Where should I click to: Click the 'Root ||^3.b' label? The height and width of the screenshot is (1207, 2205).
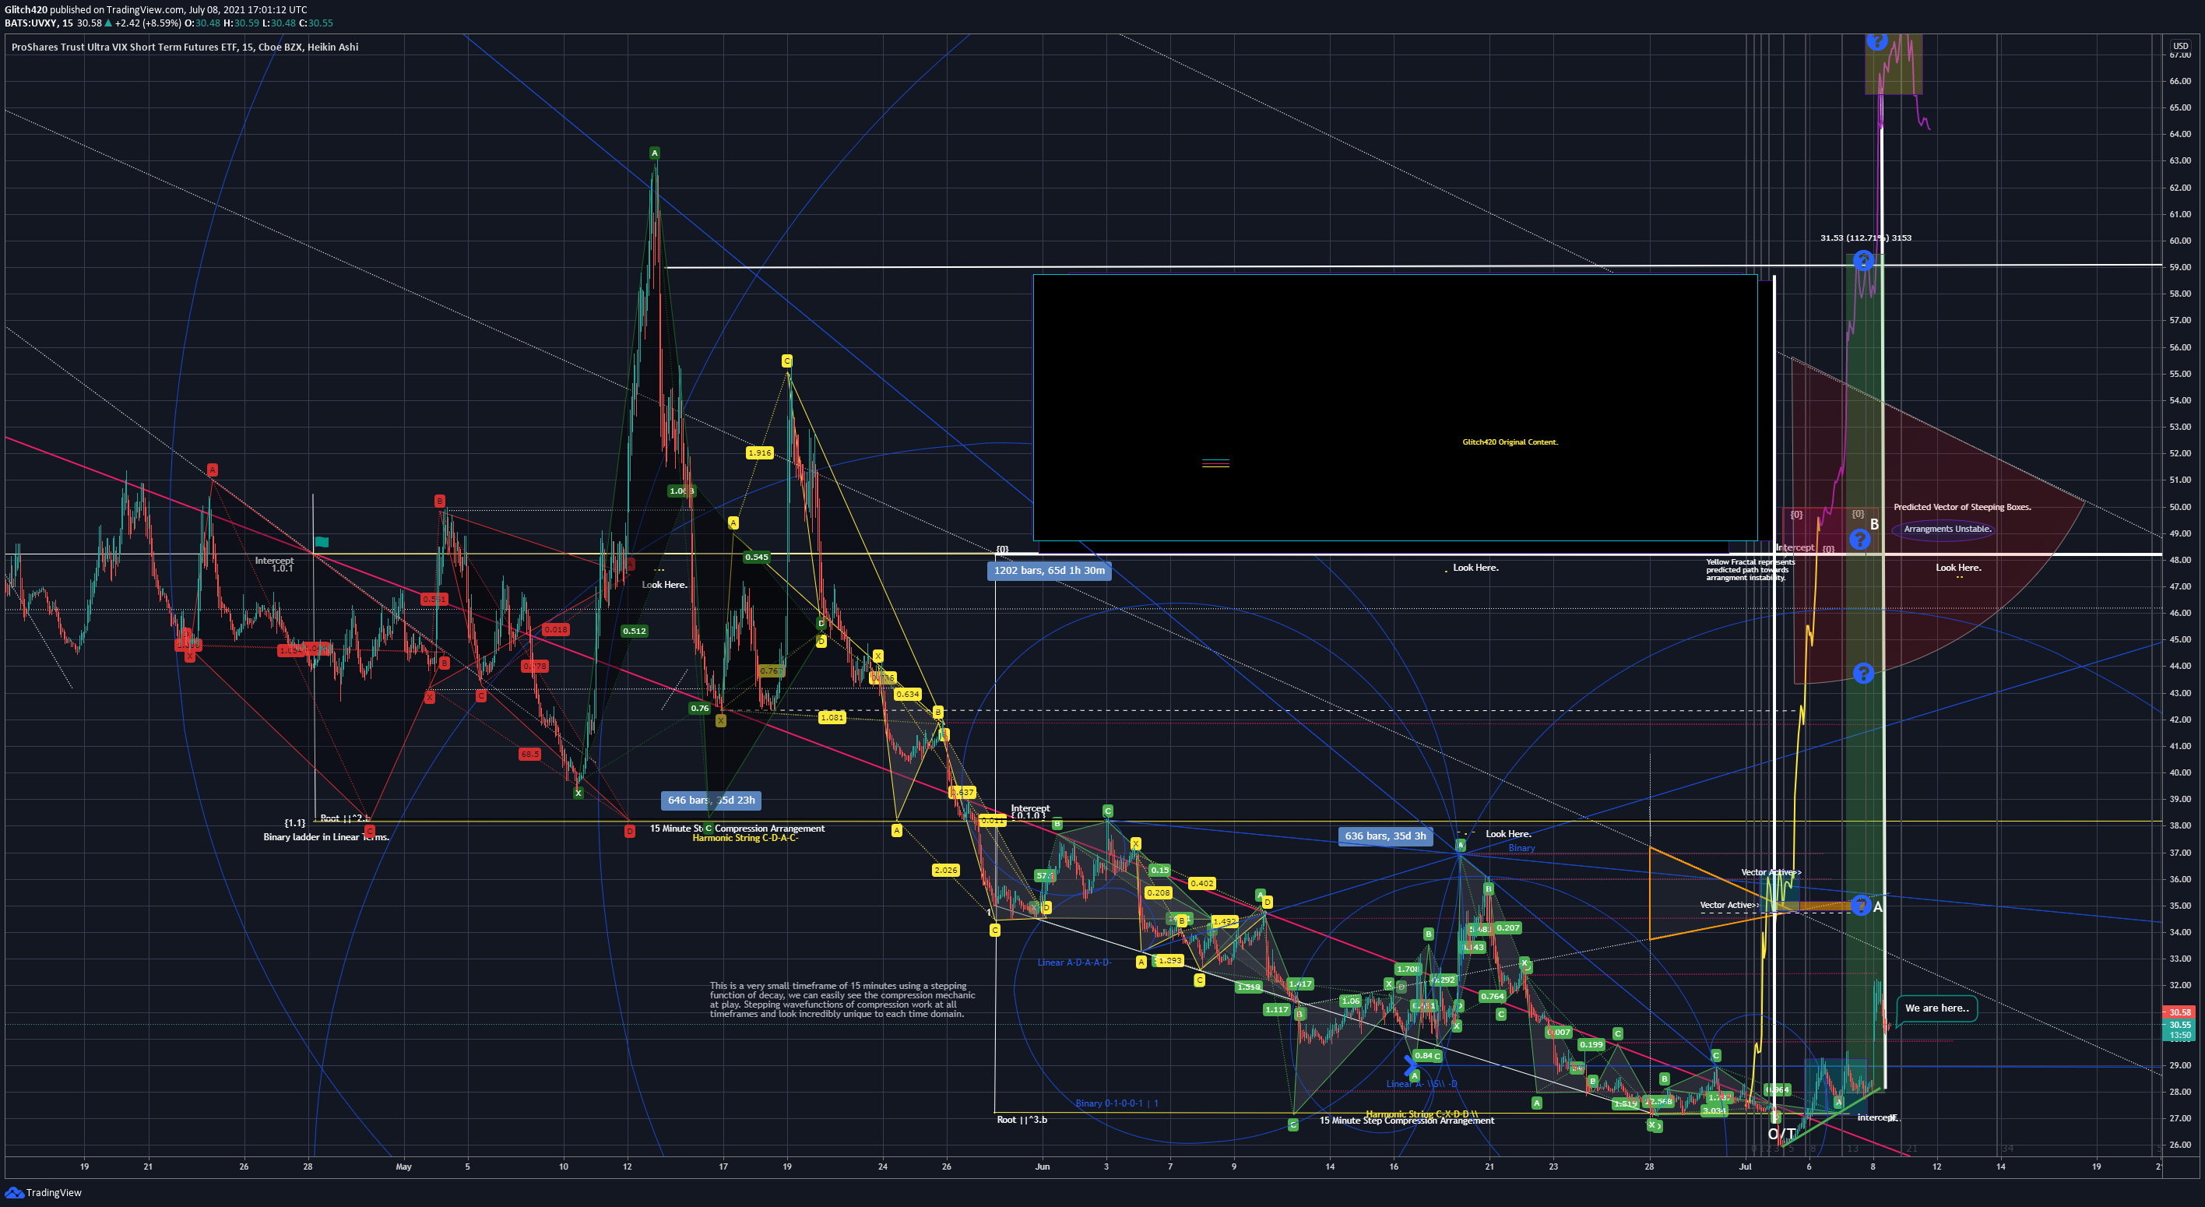[1022, 1120]
